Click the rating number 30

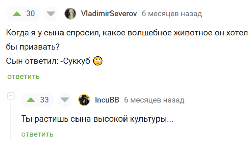30,14
